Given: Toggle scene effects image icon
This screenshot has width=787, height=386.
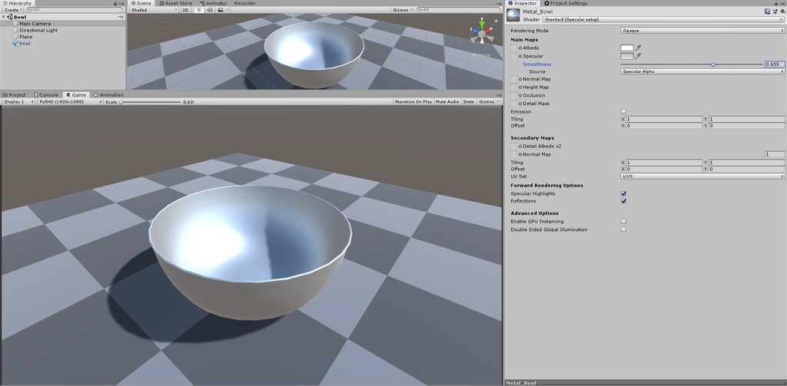Looking at the screenshot, I should [220, 9].
